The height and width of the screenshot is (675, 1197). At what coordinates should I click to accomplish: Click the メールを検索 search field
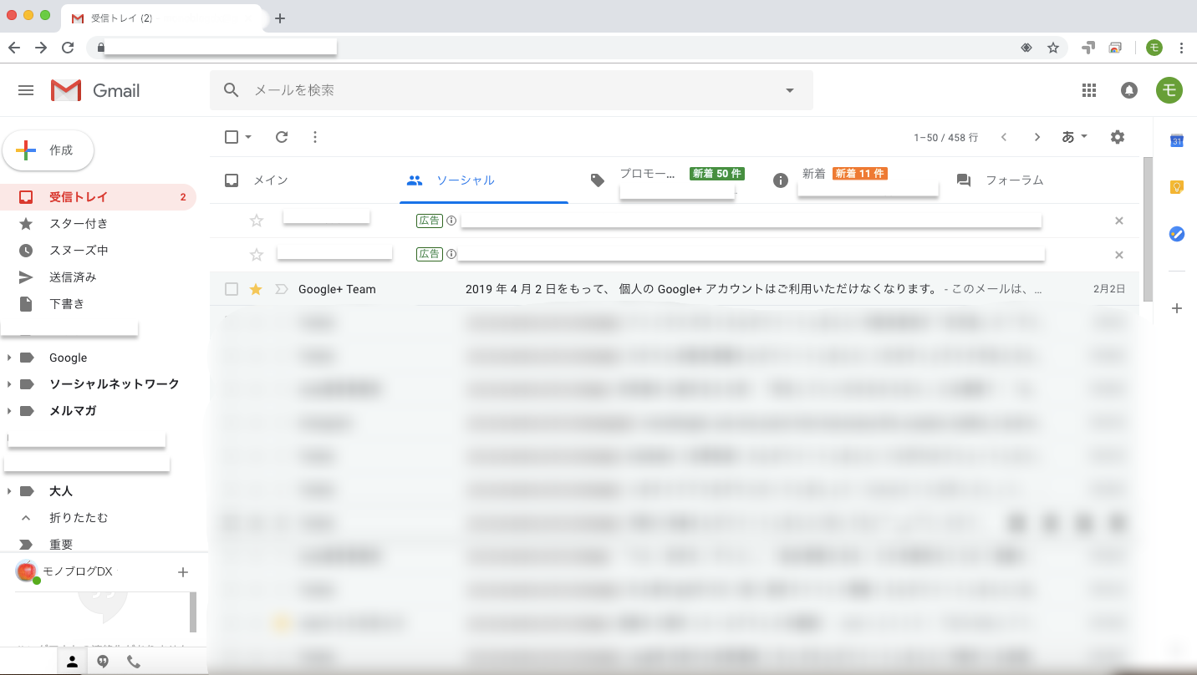click(510, 90)
